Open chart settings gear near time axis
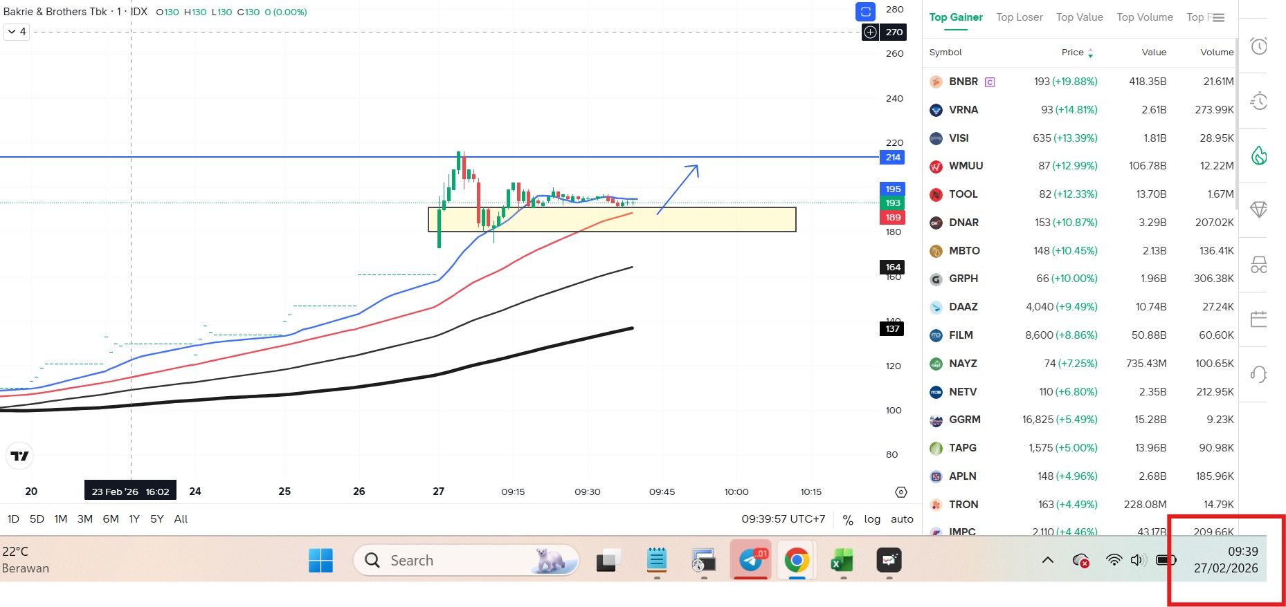Screen dimensions: 1286x607 [x=900, y=492]
